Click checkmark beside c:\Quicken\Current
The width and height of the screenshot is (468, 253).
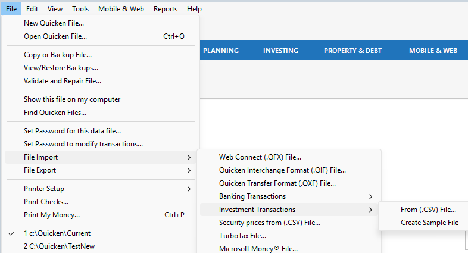click(x=11, y=233)
